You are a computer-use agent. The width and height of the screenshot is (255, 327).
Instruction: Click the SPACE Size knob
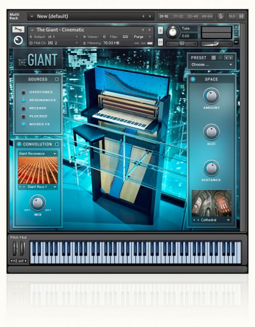point(211,132)
